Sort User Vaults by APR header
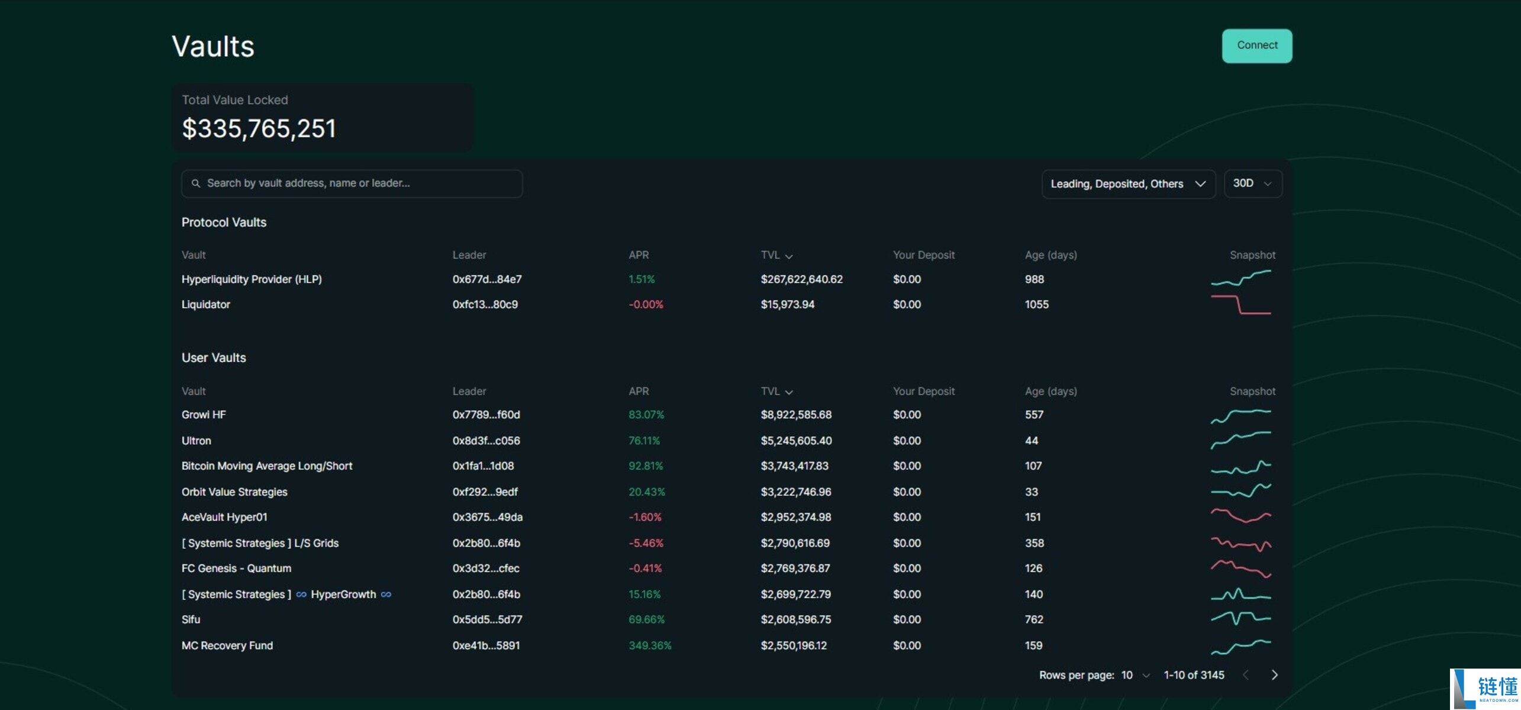This screenshot has height=710, width=1521. [x=639, y=391]
